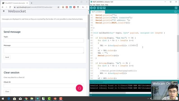Click the Send message section heading
This screenshot has height=101, width=179.
(x=12, y=32)
